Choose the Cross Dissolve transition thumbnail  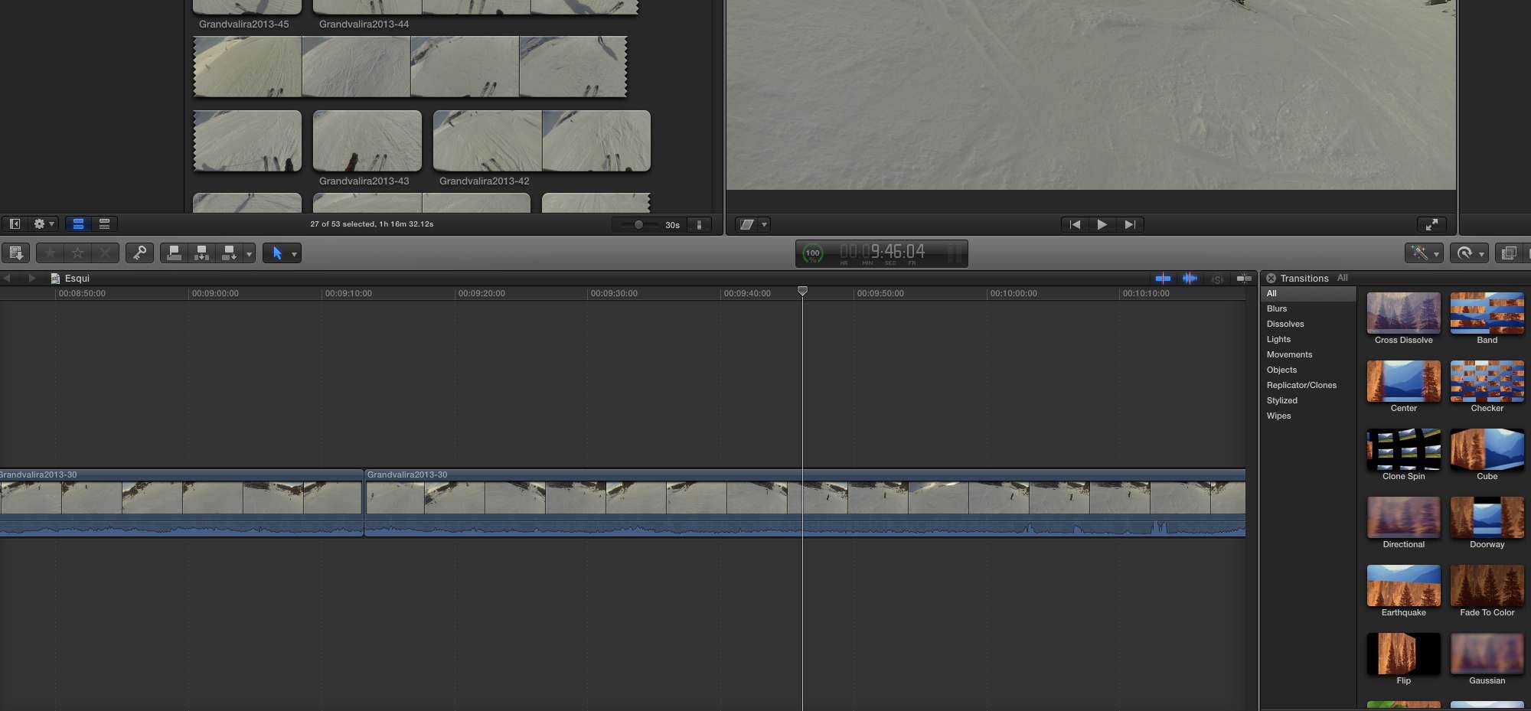tap(1403, 313)
